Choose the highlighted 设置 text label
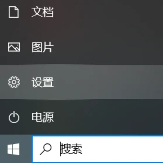 43,82
